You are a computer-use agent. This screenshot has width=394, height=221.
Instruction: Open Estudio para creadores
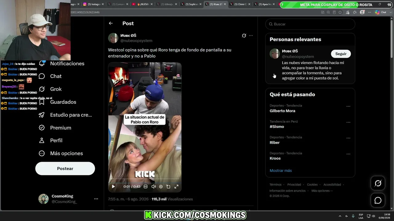tap(65, 115)
